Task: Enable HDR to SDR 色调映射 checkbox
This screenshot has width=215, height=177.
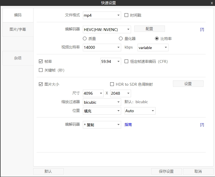Action: (112, 84)
